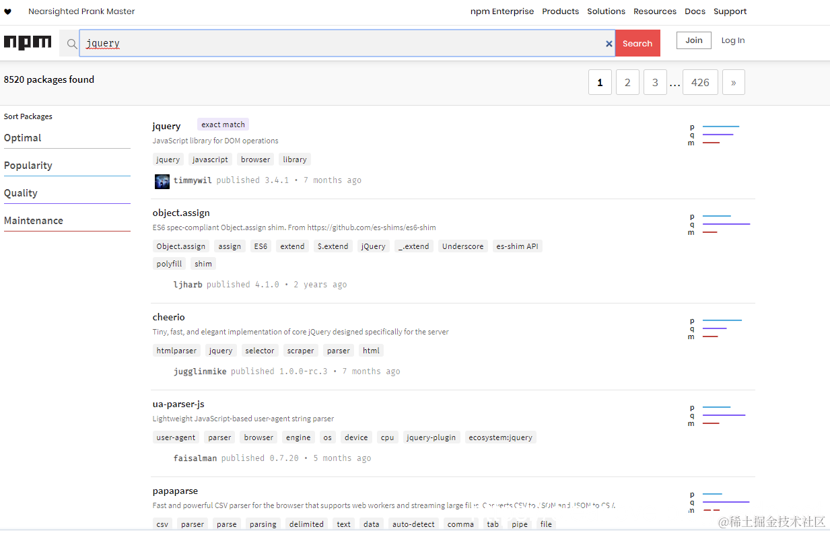Click the cpu keyword tag

[x=388, y=437]
